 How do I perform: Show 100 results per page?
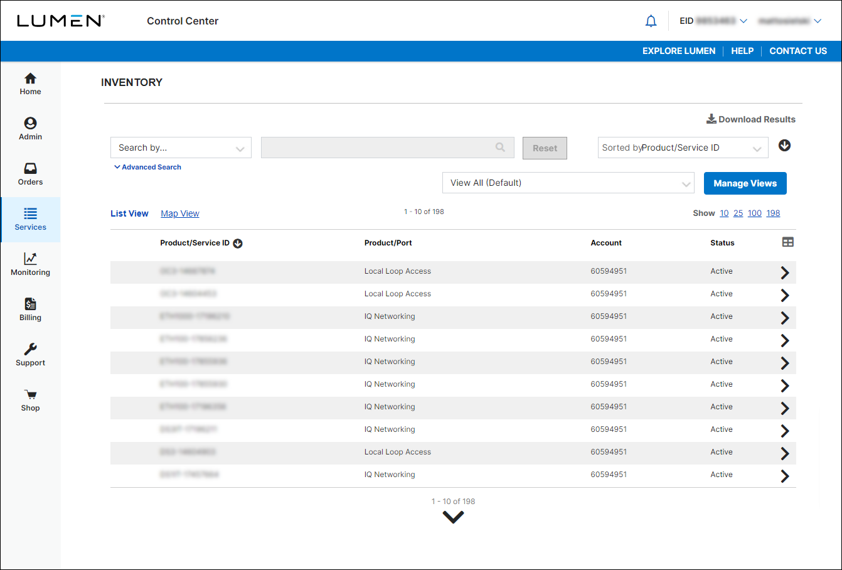coord(755,213)
